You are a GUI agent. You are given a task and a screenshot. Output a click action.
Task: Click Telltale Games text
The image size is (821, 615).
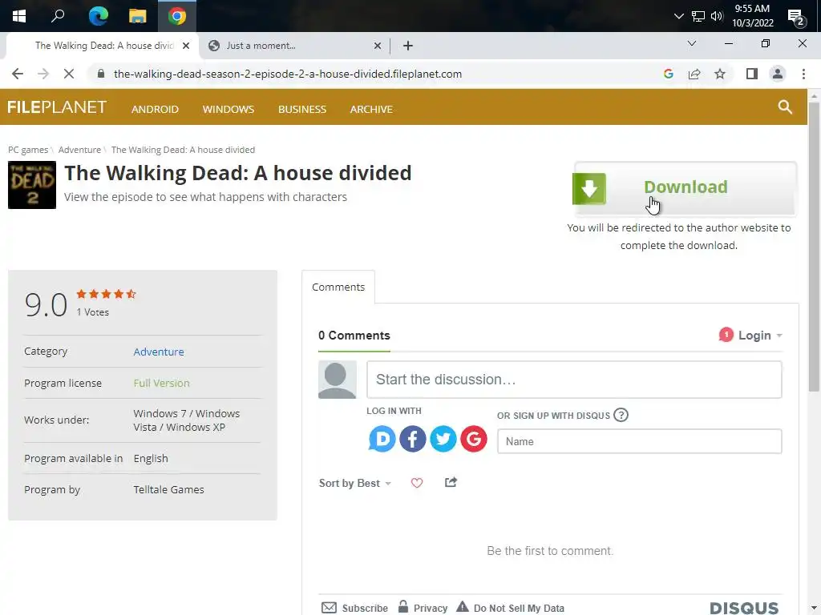(x=168, y=490)
